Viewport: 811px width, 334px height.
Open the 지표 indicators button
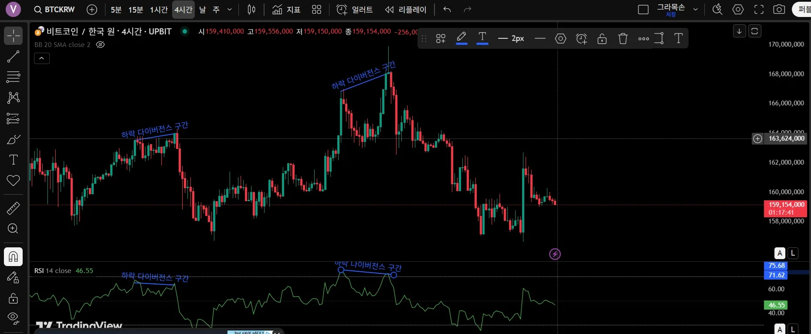pyautogui.click(x=286, y=10)
